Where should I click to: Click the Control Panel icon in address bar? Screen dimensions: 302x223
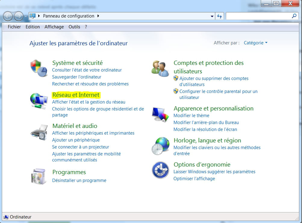pyautogui.click(x=33, y=16)
